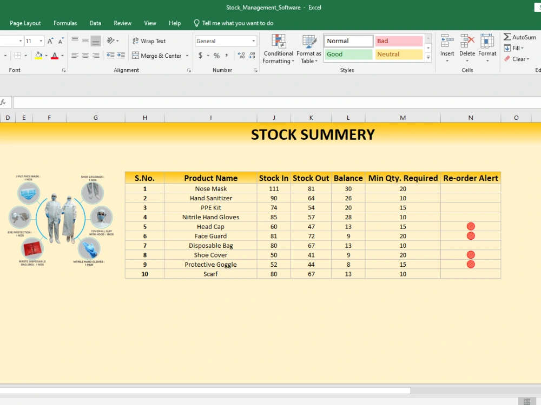Image resolution: width=541 pixels, height=405 pixels.
Task: Switch to Normal view in status bar
Action: [527, 402]
